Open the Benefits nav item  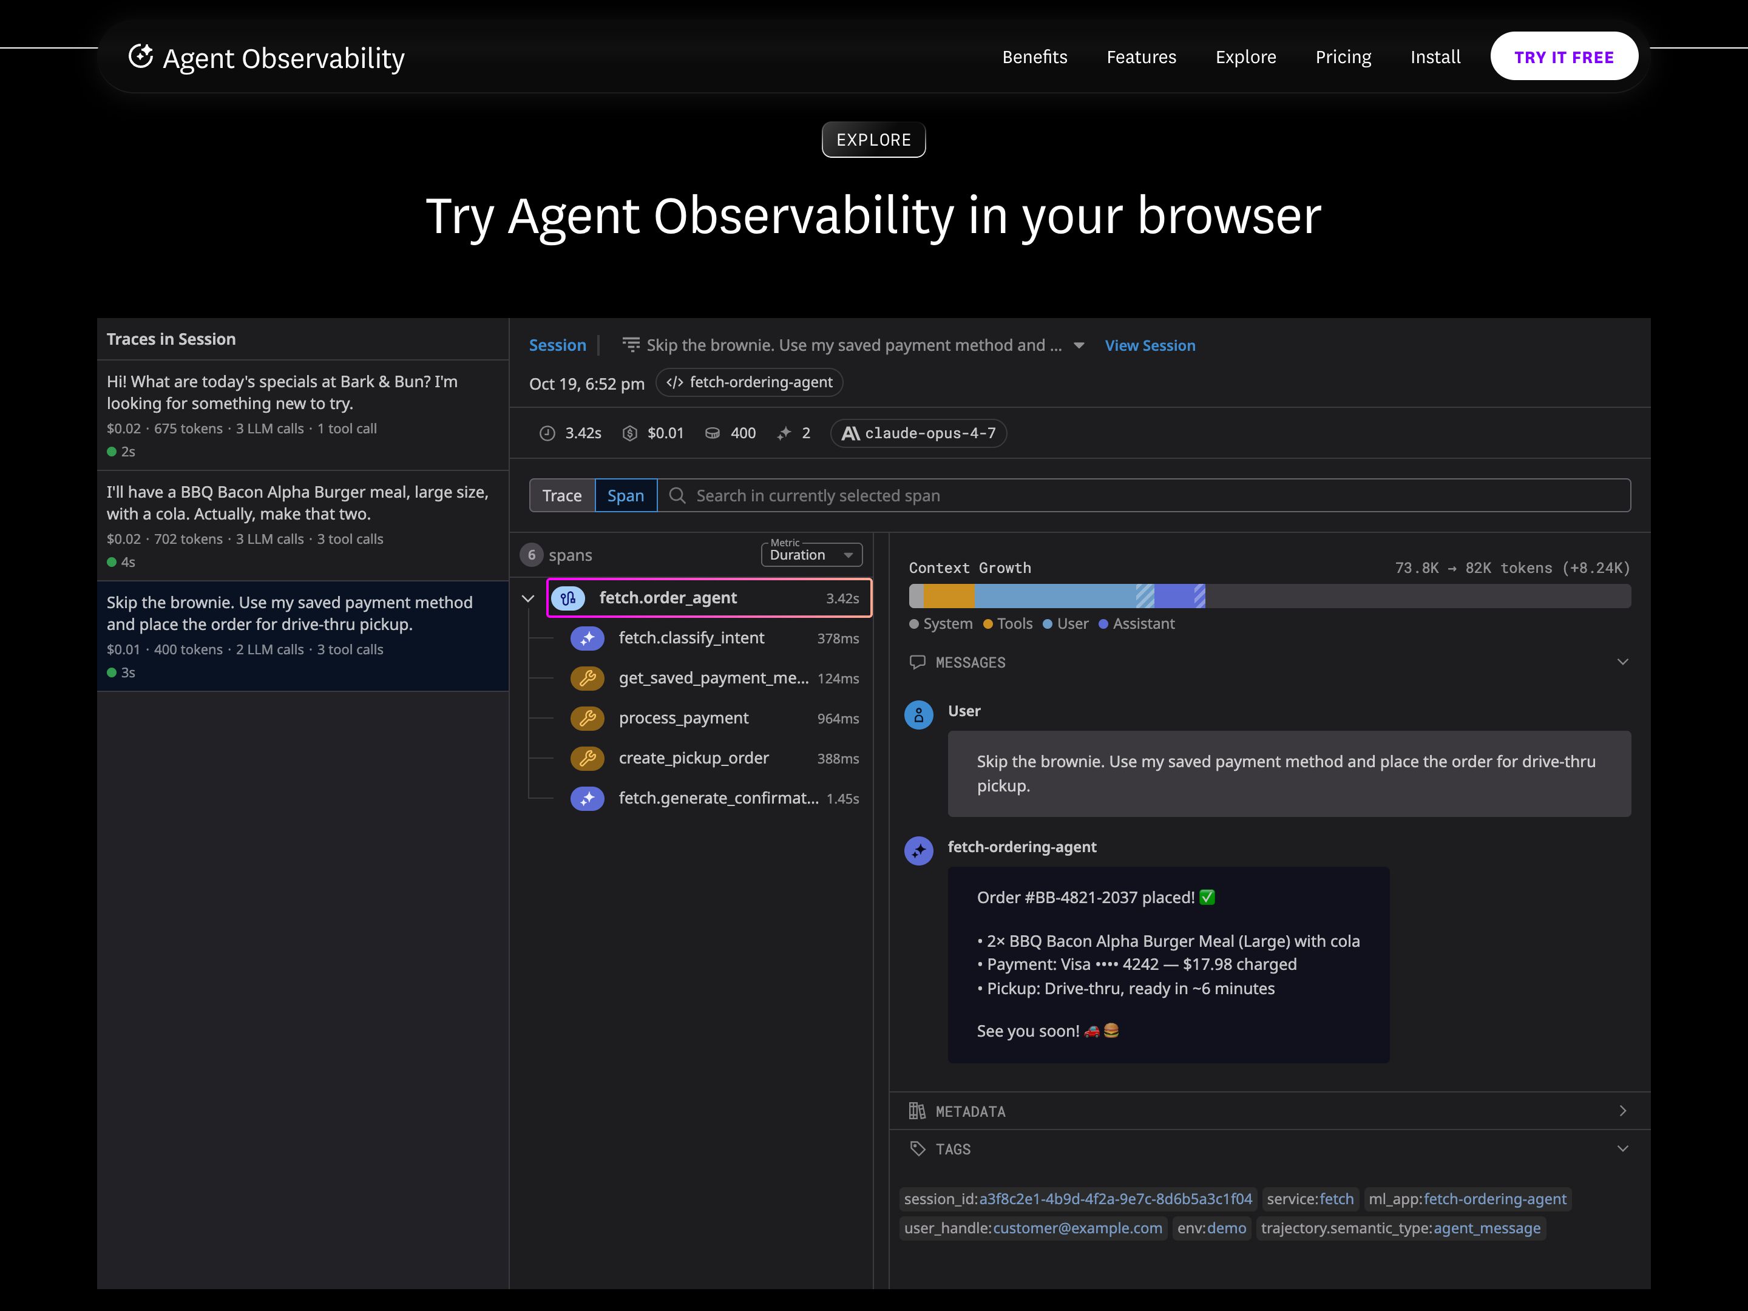[x=1034, y=57]
